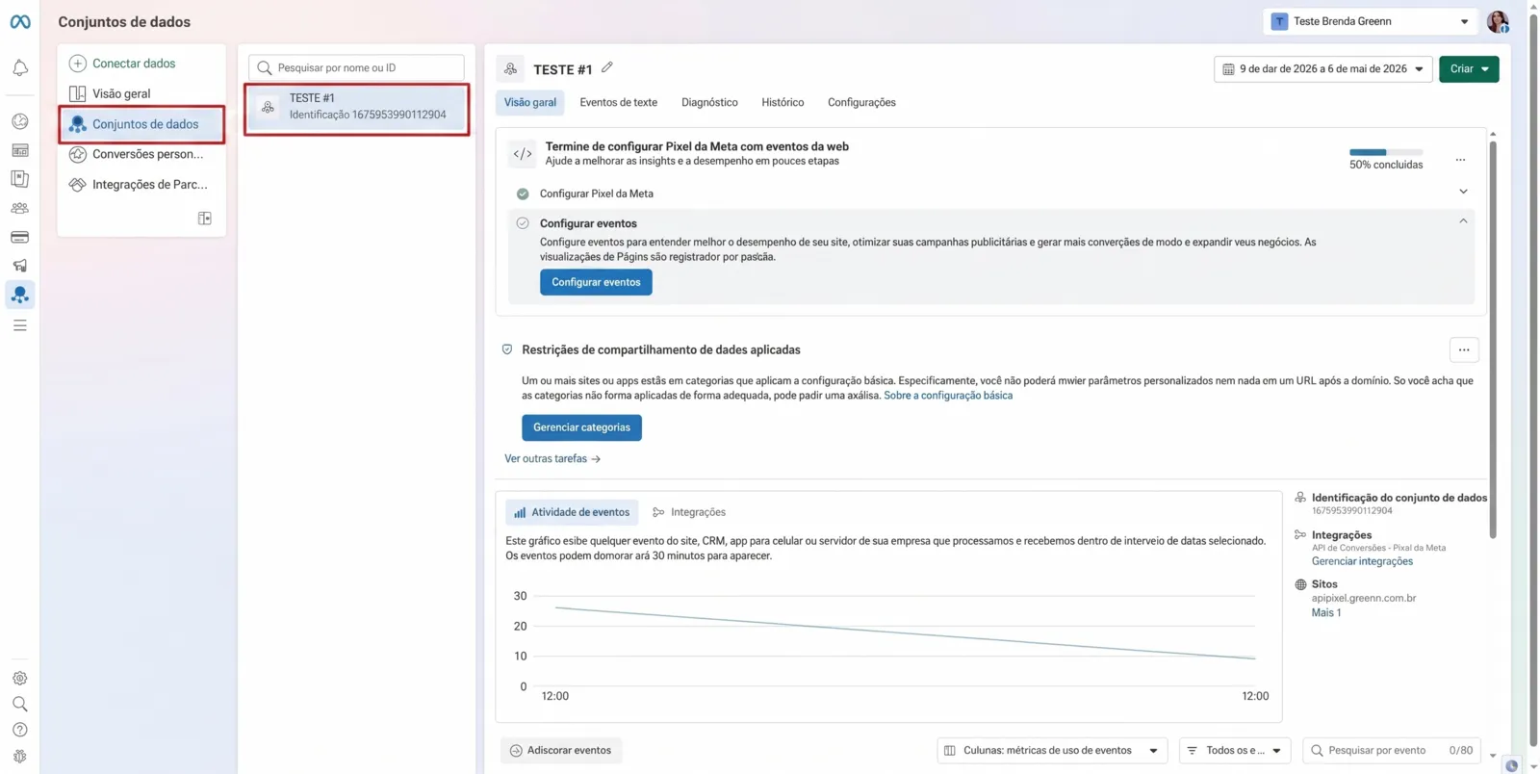Open the three-dot menu for data sharing restrictions

point(1464,349)
